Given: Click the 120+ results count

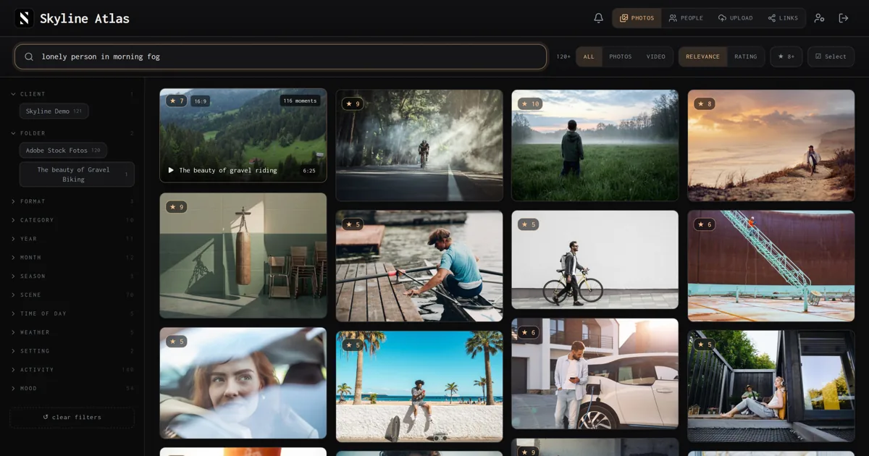Looking at the screenshot, I should pos(563,56).
